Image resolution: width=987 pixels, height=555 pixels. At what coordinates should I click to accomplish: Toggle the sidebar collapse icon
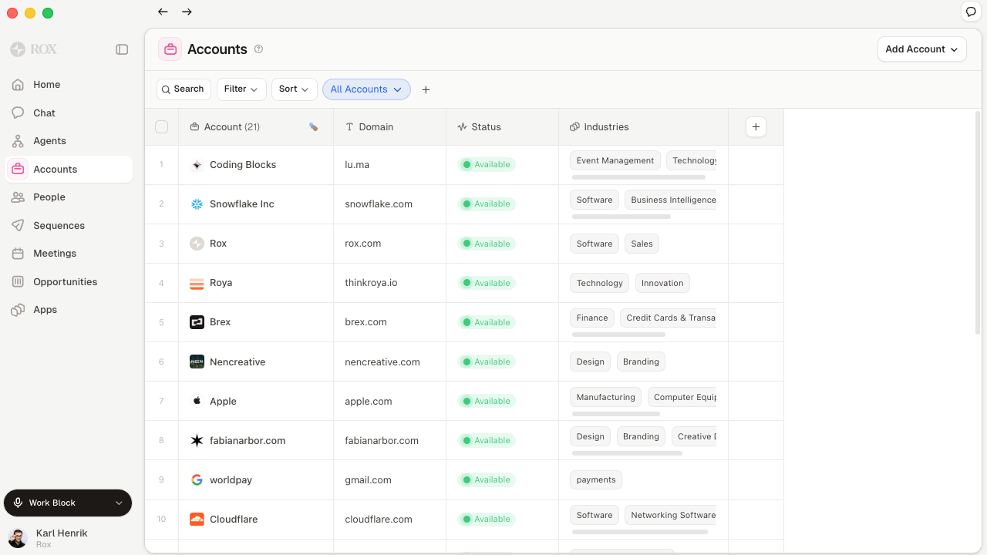[122, 49]
